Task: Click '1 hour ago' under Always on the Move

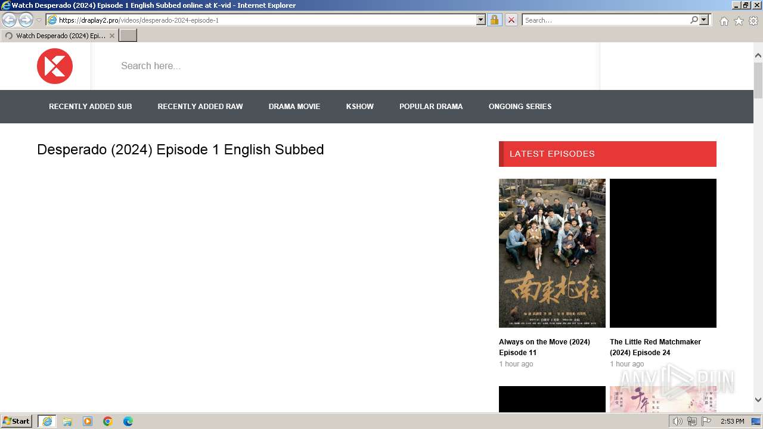Action: pos(516,364)
